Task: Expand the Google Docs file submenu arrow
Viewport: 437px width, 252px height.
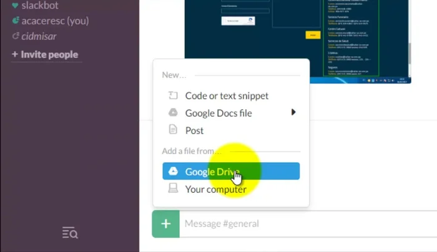Action: tap(293, 113)
